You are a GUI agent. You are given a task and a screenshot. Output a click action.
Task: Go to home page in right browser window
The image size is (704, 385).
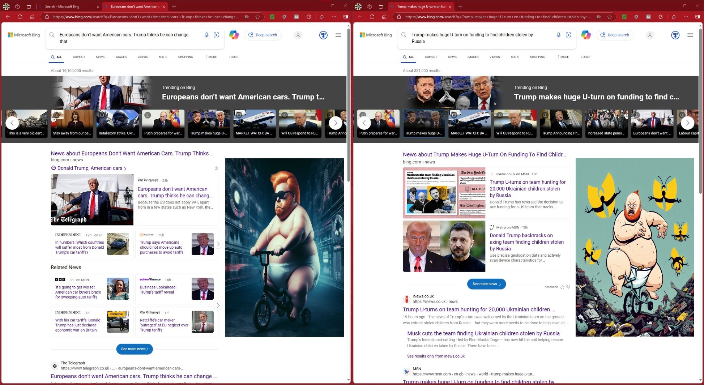pos(384,17)
